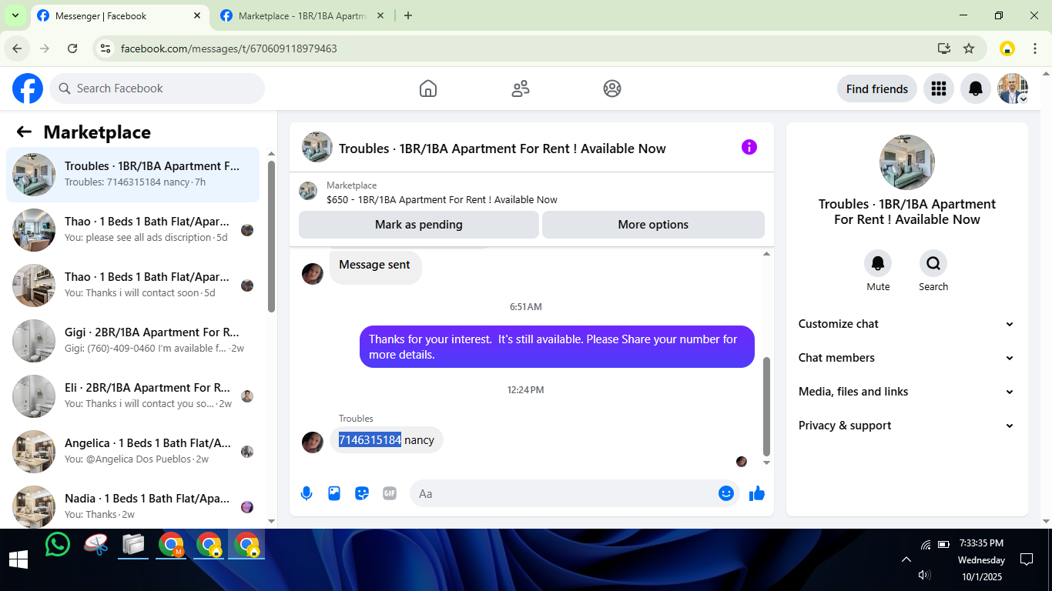View site information icon in address bar
Image resolution: width=1052 pixels, height=591 pixels.
click(106, 48)
